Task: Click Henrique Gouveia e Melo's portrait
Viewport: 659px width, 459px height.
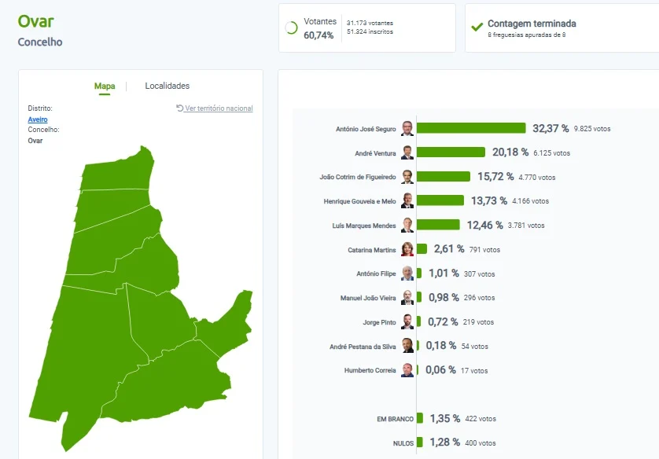Action: click(x=407, y=200)
